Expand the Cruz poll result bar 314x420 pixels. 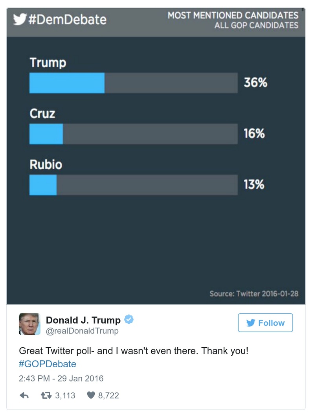coord(133,134)
